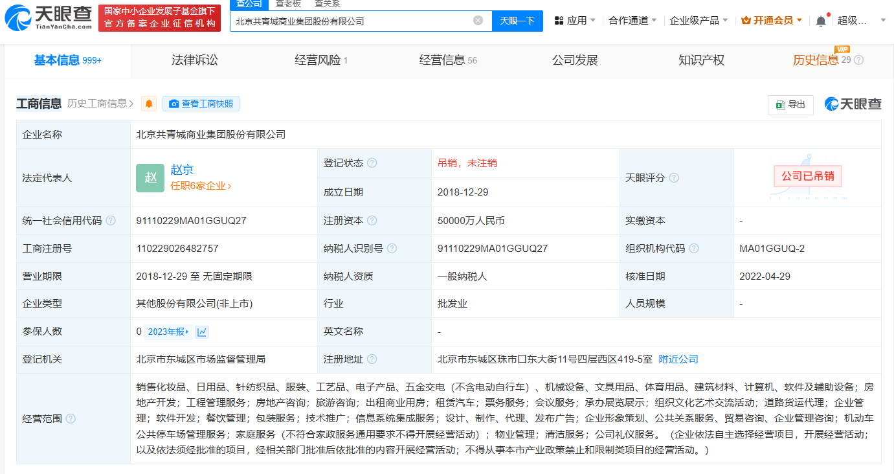Switch to the 历史信息 tab
This screenshot has width=894, height=474.
(816, 60)
